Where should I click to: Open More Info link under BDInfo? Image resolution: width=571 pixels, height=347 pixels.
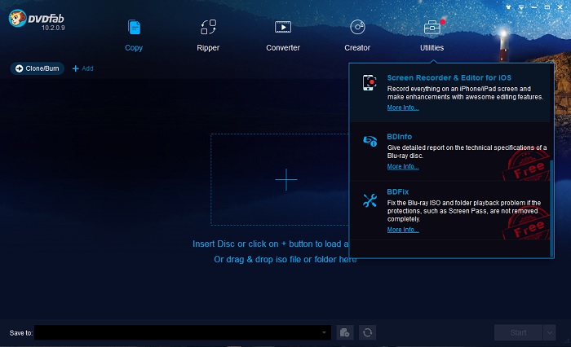[x=403, y=167]
